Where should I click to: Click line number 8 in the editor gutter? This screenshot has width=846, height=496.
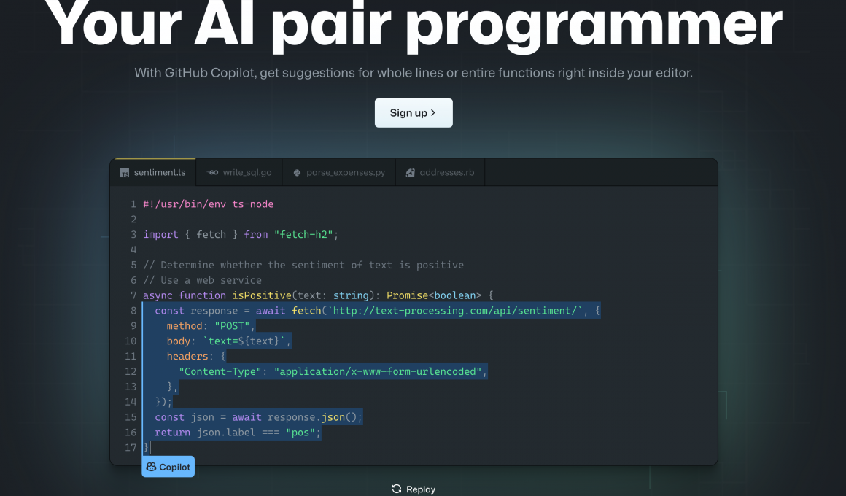point(133,310)
